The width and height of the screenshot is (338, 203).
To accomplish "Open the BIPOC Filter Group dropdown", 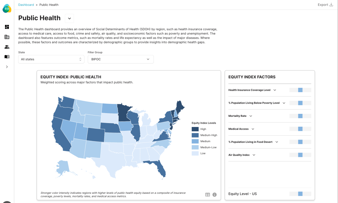I will tap(120, 59).
